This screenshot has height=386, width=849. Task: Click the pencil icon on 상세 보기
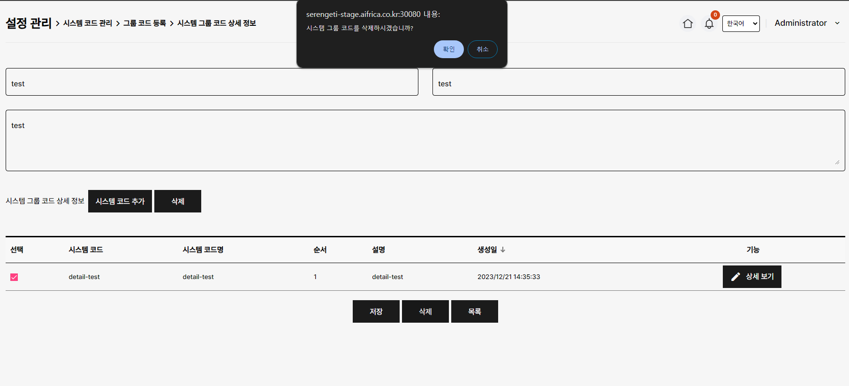tap(735, 277)
